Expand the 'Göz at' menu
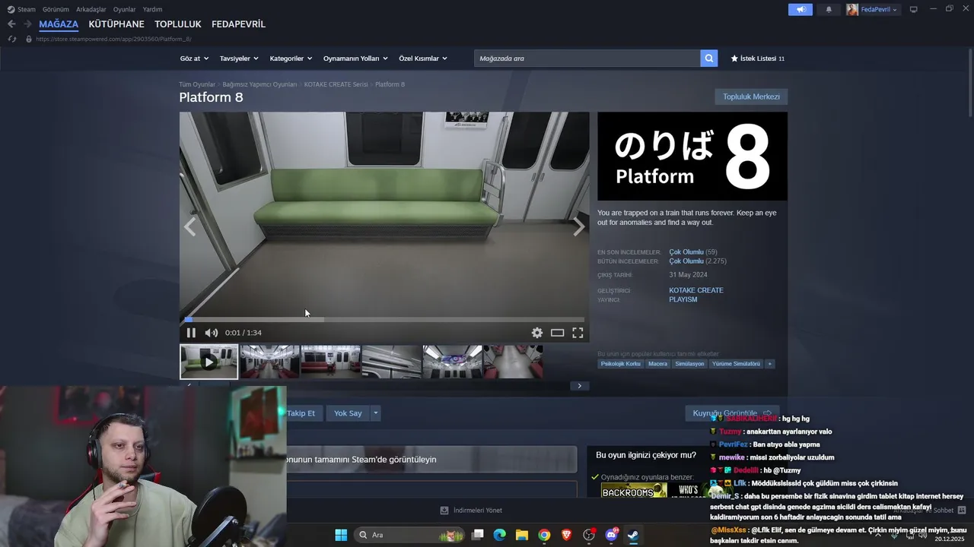Image resolution: width=974 pixels, height=547 pixels. (194, 58)
